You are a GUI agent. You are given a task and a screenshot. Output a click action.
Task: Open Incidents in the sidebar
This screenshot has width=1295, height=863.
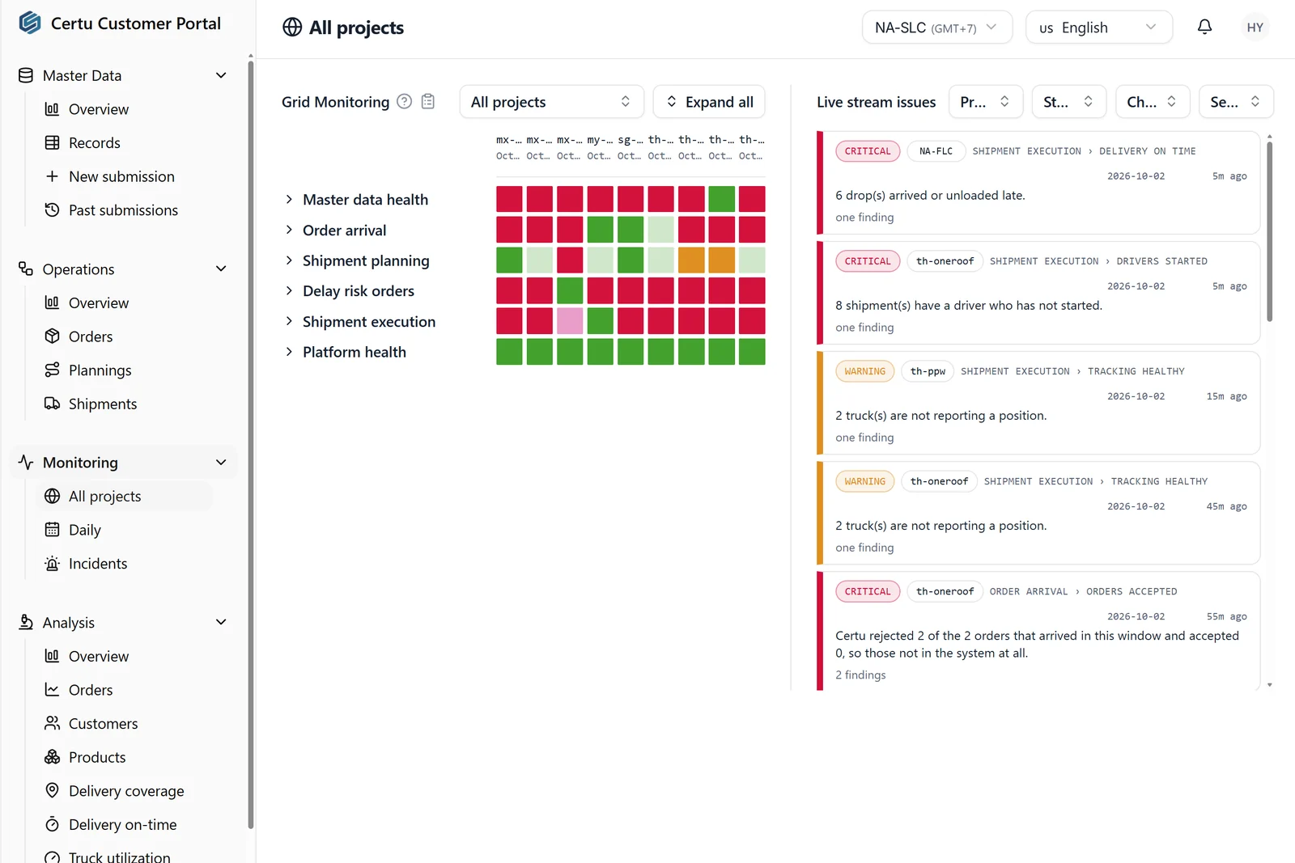click(98, 563)
